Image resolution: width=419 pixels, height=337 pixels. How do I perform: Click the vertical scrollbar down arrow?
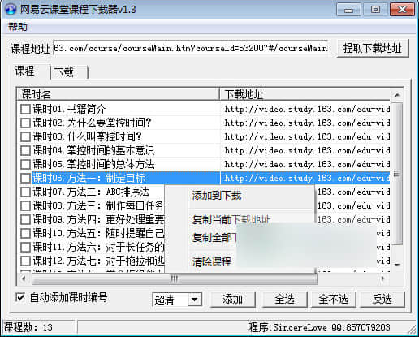click(397, 265)
